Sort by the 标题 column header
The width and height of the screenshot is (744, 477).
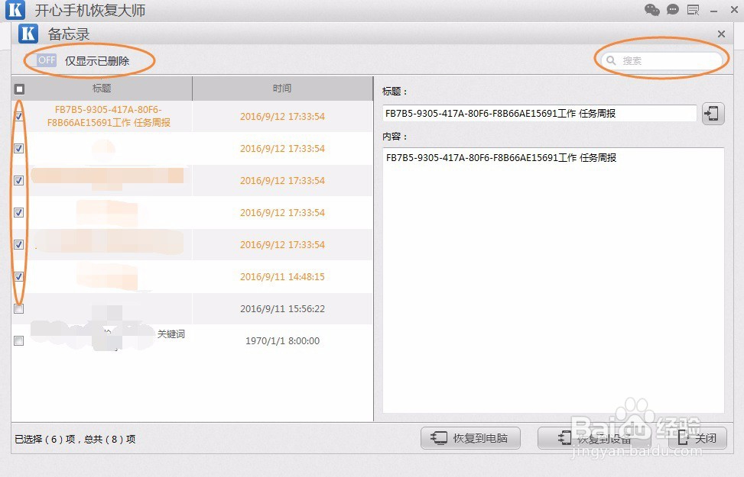point(102,89)
